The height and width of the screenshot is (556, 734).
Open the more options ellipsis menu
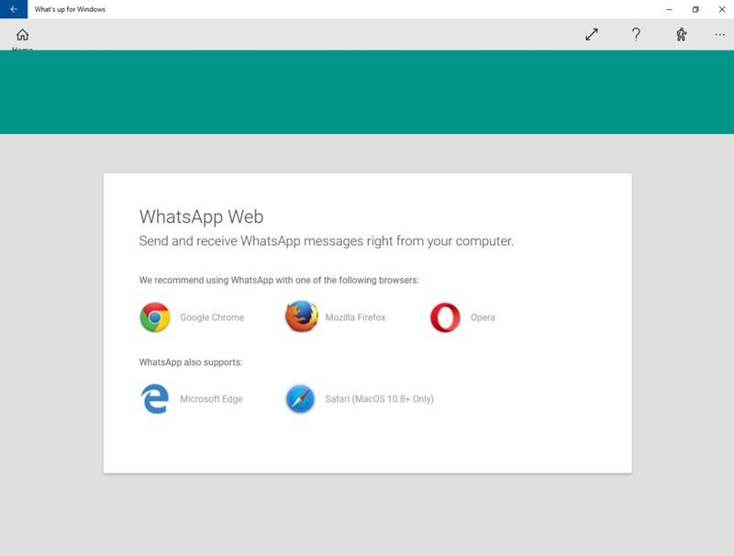click(x=719, y=34)
